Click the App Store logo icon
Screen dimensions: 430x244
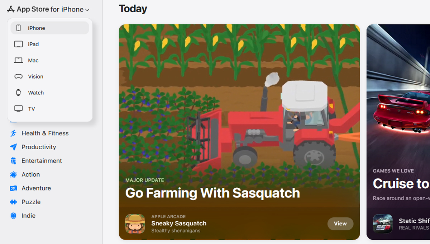coord(11,9)
